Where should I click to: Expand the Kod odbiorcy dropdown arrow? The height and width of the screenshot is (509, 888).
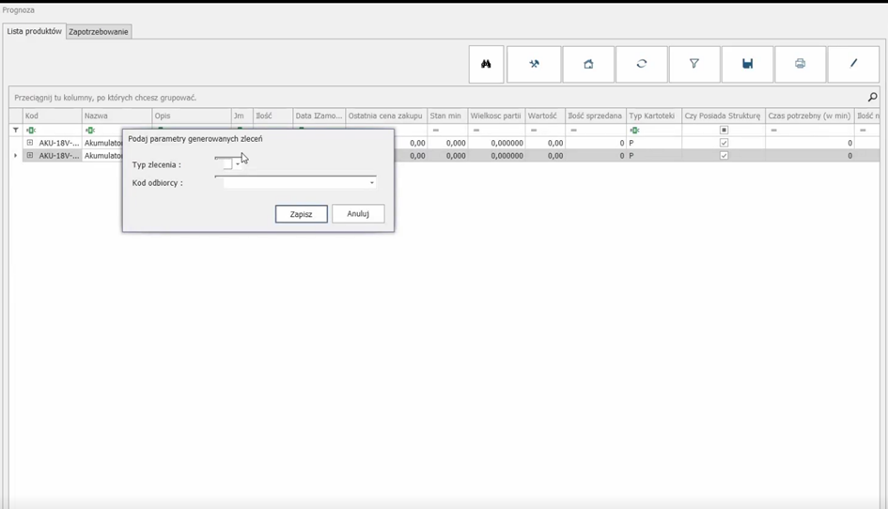pos(372,183)
